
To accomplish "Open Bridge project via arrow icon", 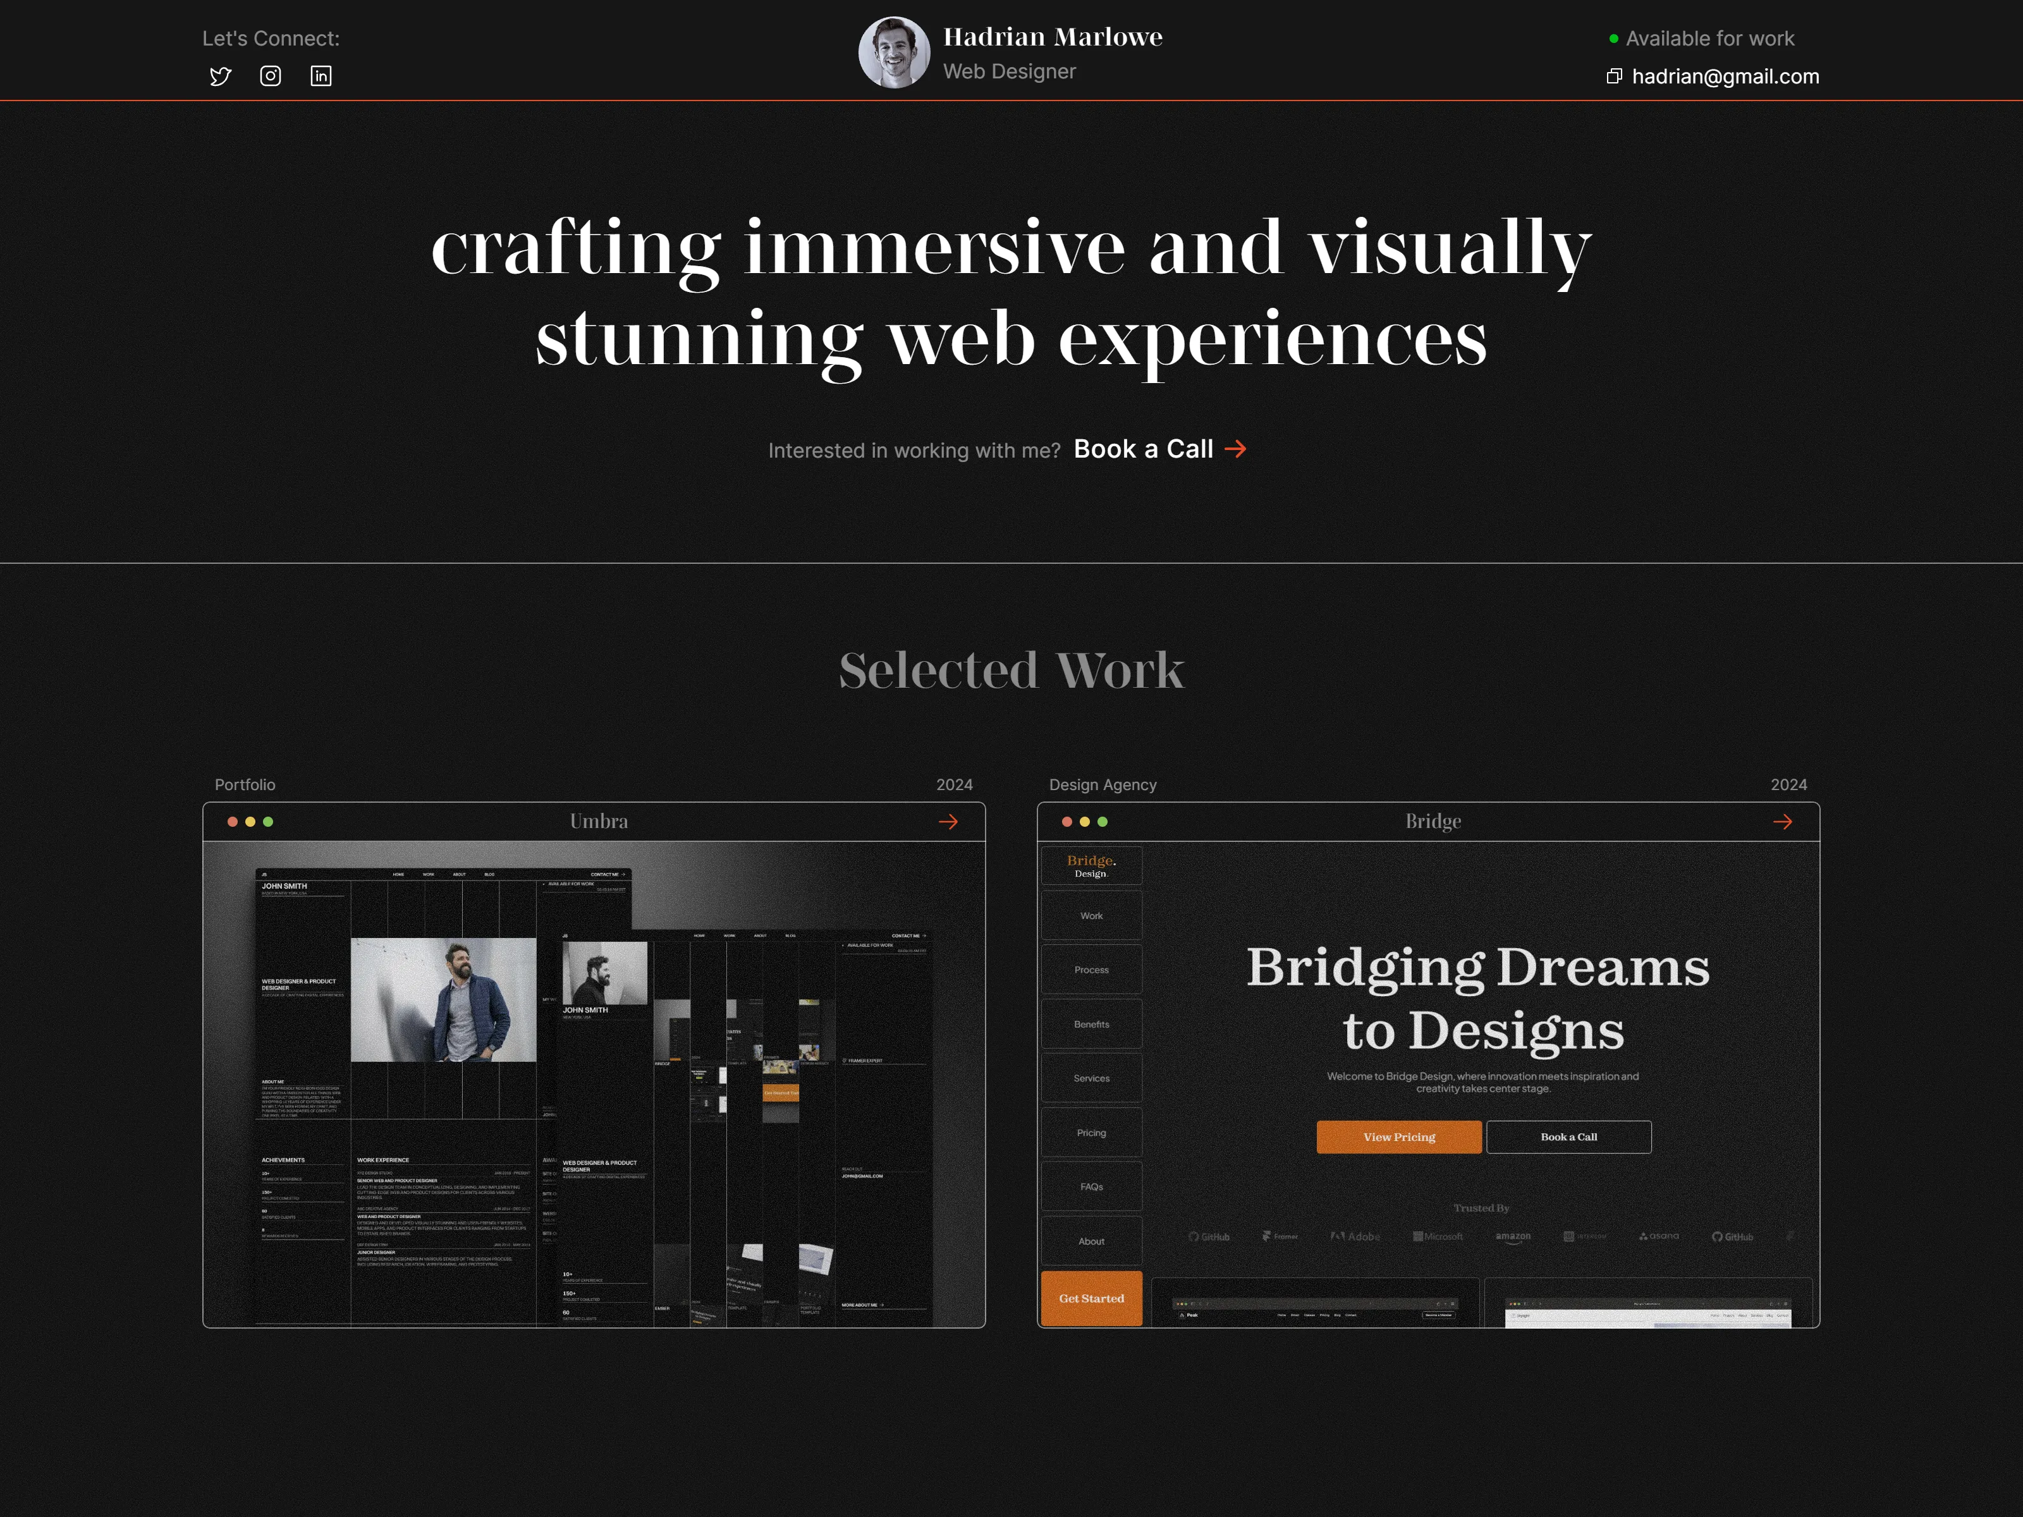I will [1783, 822].
